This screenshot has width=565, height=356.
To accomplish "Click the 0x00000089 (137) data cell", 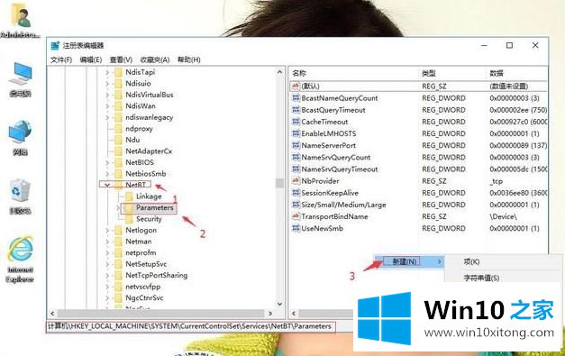I will coord(518,146).
